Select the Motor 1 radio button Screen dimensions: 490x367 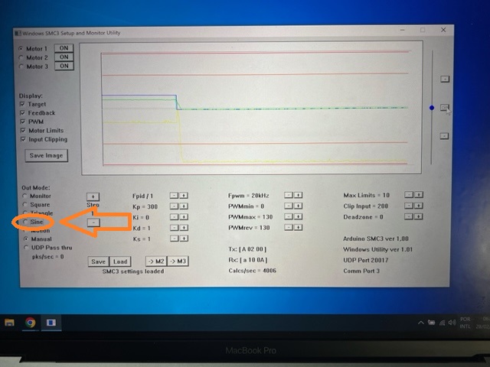(21, 49)
